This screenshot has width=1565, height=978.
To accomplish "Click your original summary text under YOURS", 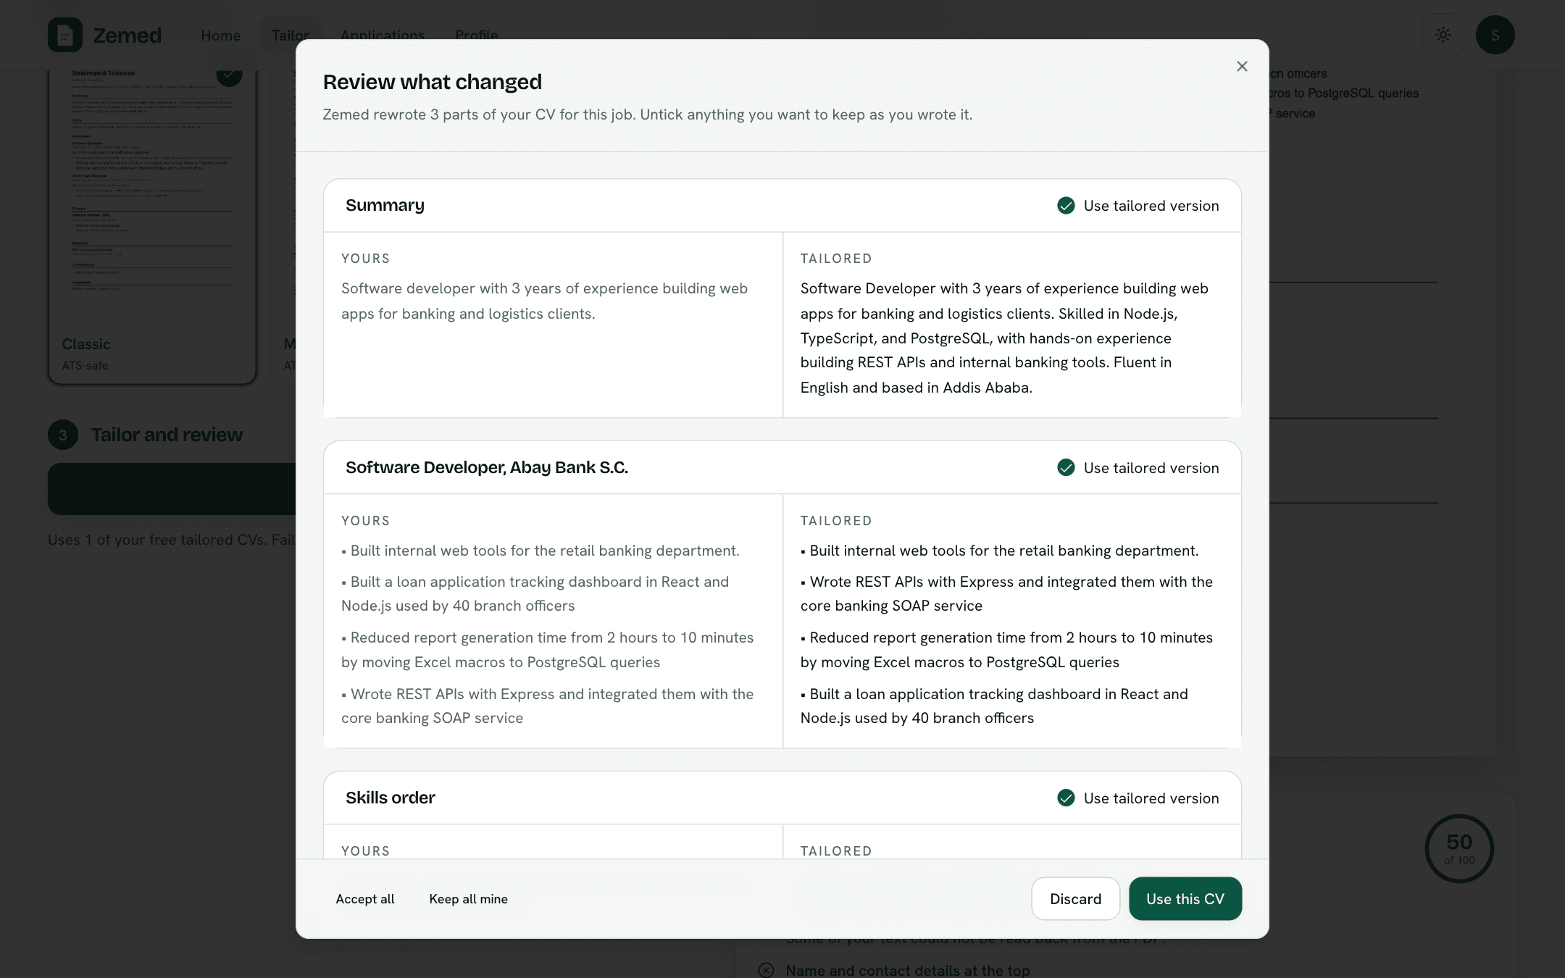I will 545,301.
